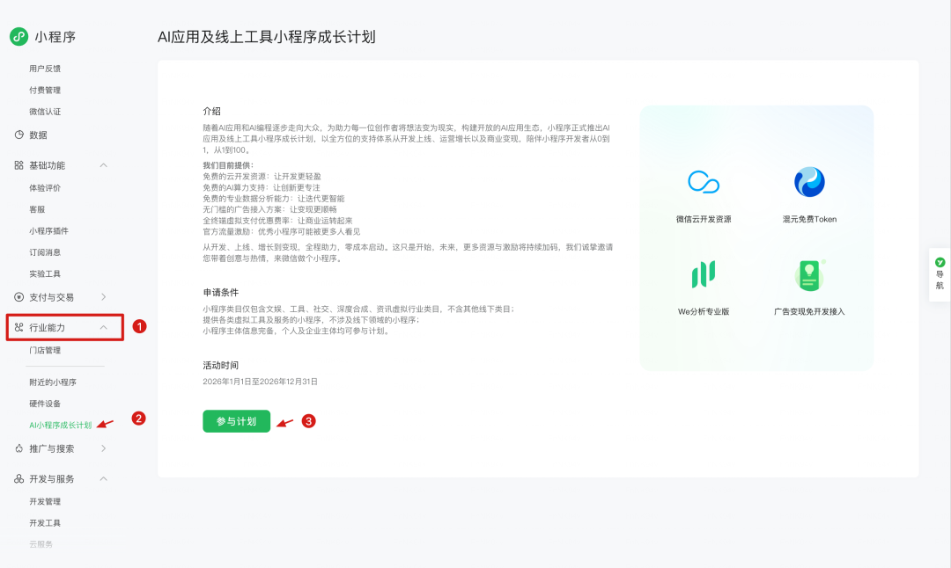Screen dimensions: 951x568
Task: Click the We分析专业版 label
Action: (x=704, y=312)
